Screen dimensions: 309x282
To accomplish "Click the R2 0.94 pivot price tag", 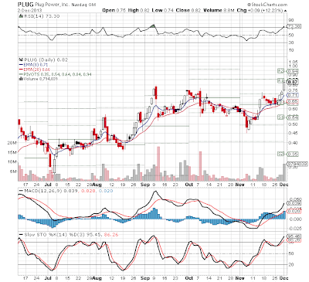I will 288,71.
